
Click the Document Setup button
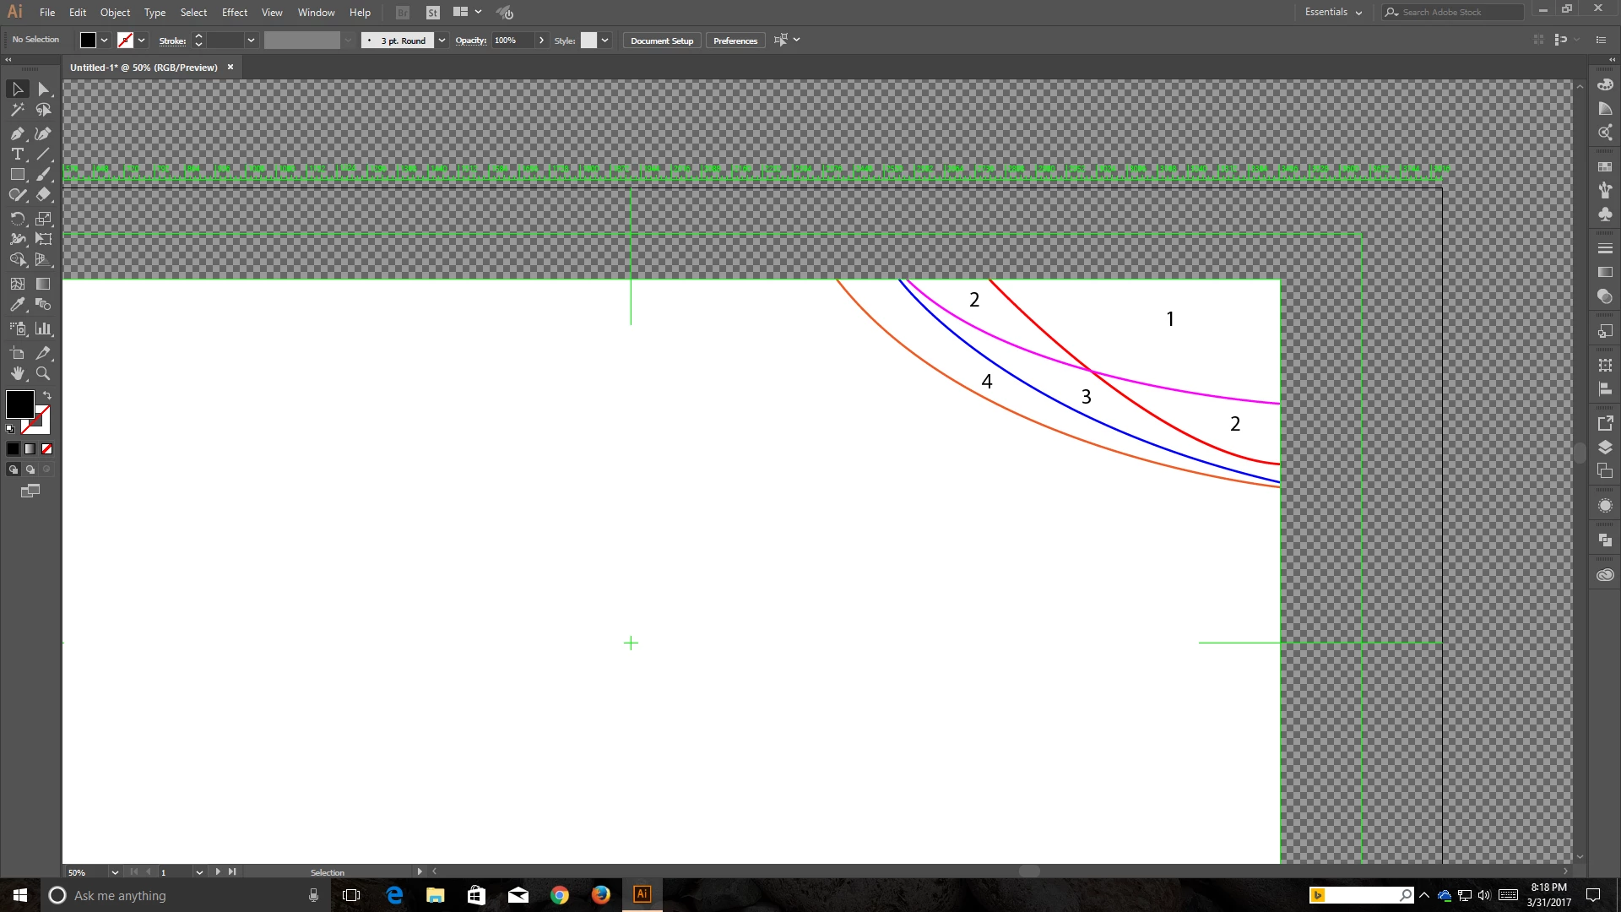(661, 41)
